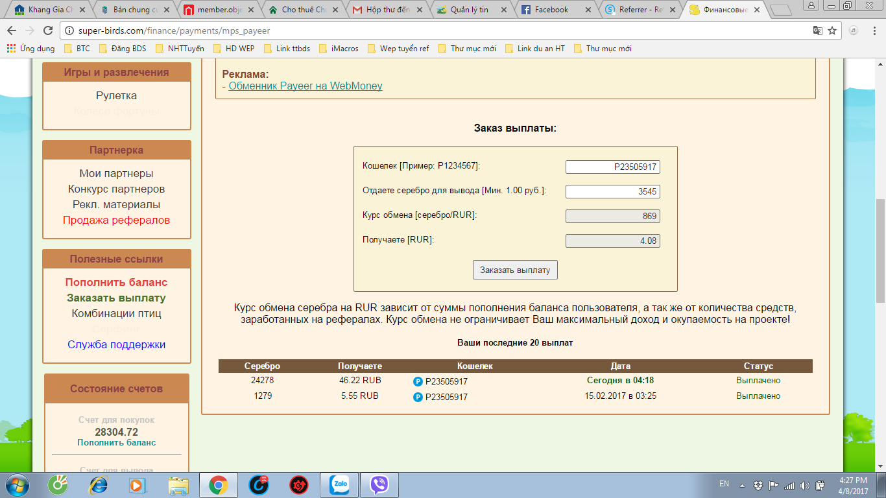The image size is (886, 498).
Task: Switch to the Facebook tab
Action: click(553, 10)
